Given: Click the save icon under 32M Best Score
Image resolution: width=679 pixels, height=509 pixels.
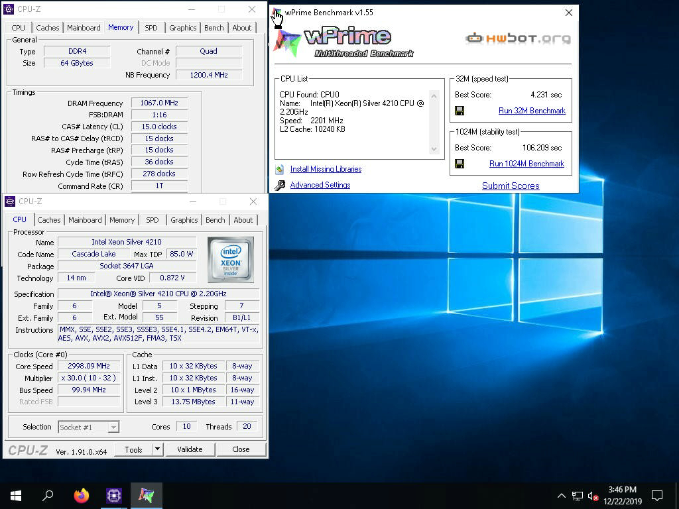Looking at the screenshot, I should click(460, 111).
